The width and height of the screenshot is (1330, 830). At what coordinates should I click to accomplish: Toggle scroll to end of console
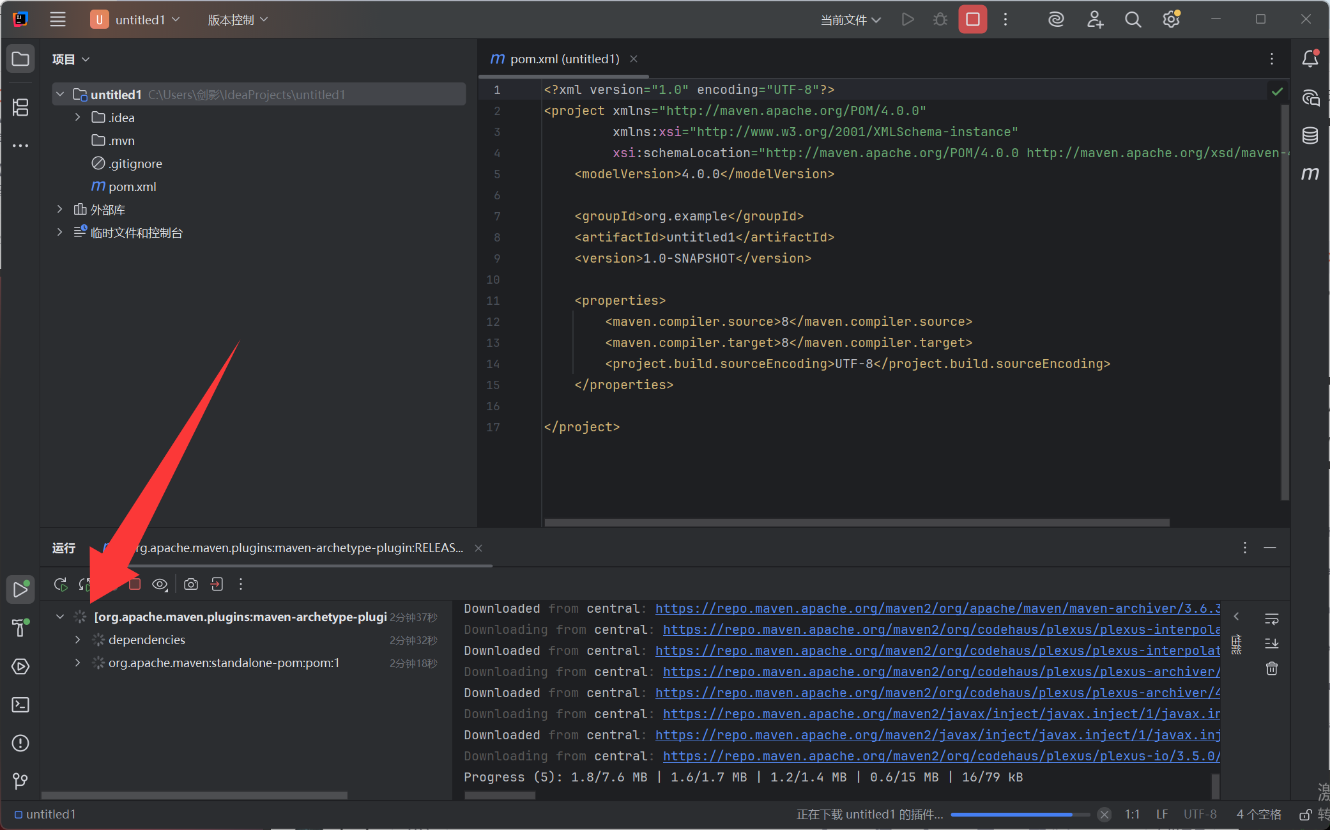point(1271,643)
